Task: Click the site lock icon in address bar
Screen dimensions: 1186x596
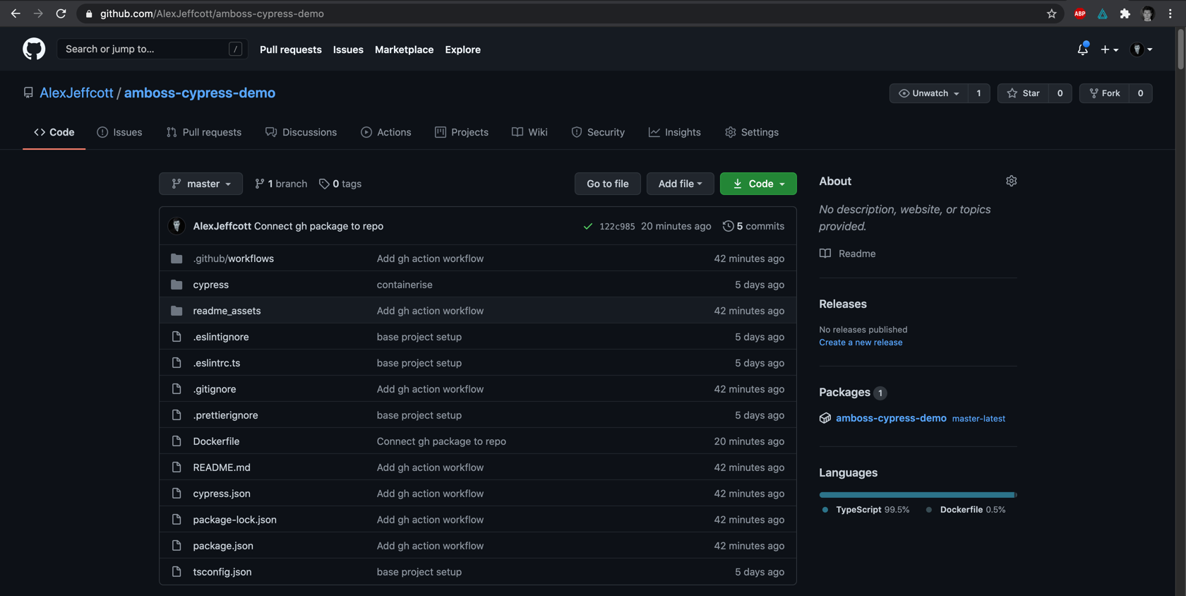Action: pos(89,13)
